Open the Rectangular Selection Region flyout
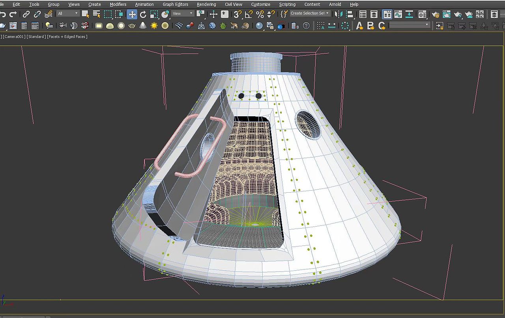505x318 pixels. click(108, 15)
